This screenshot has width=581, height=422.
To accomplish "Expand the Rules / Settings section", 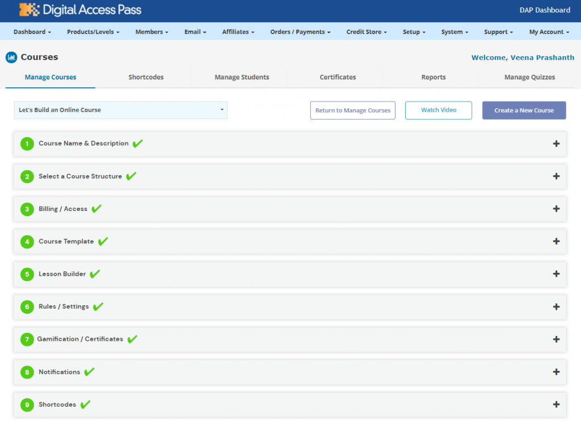I will click(x=556, y=306).
